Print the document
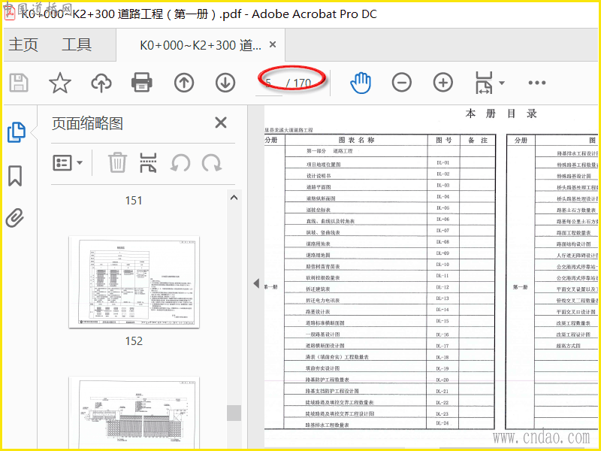601x451 pixels. coord(142,83)
